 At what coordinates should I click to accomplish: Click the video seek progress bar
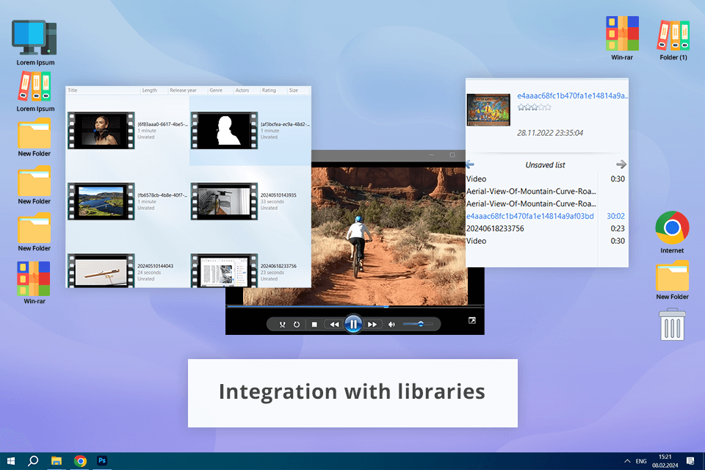coord(355,307)
